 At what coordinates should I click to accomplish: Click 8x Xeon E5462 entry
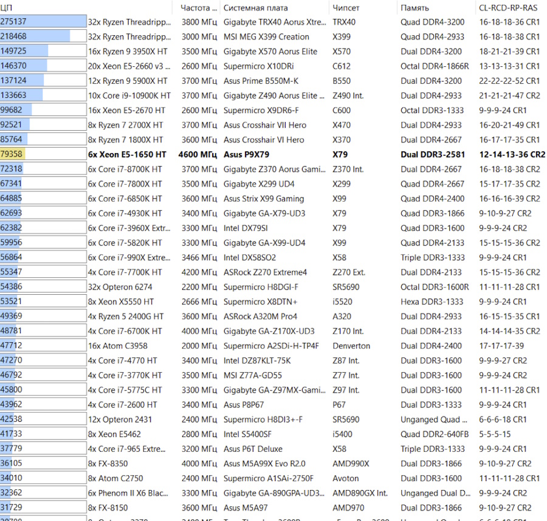point(114,434)
